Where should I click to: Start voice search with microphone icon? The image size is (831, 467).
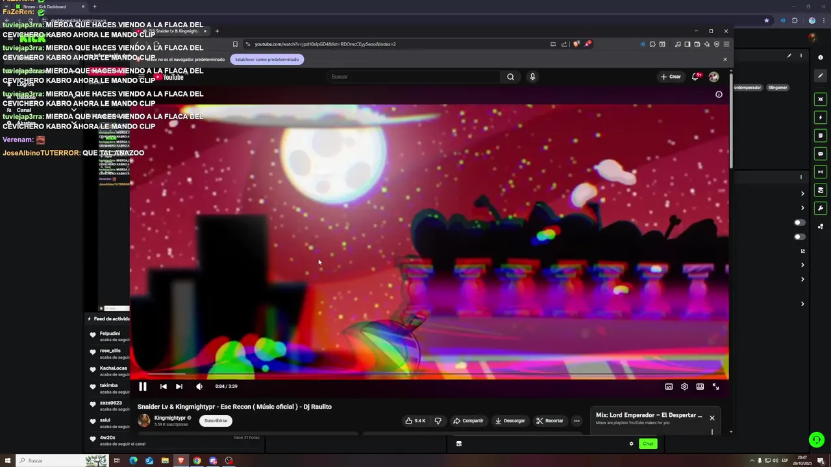[x=532, y=77]
